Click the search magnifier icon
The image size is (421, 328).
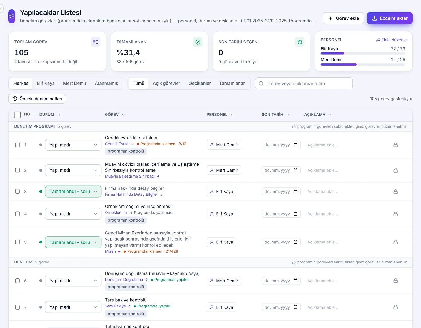pyautogui.click(x=261, y=84)
